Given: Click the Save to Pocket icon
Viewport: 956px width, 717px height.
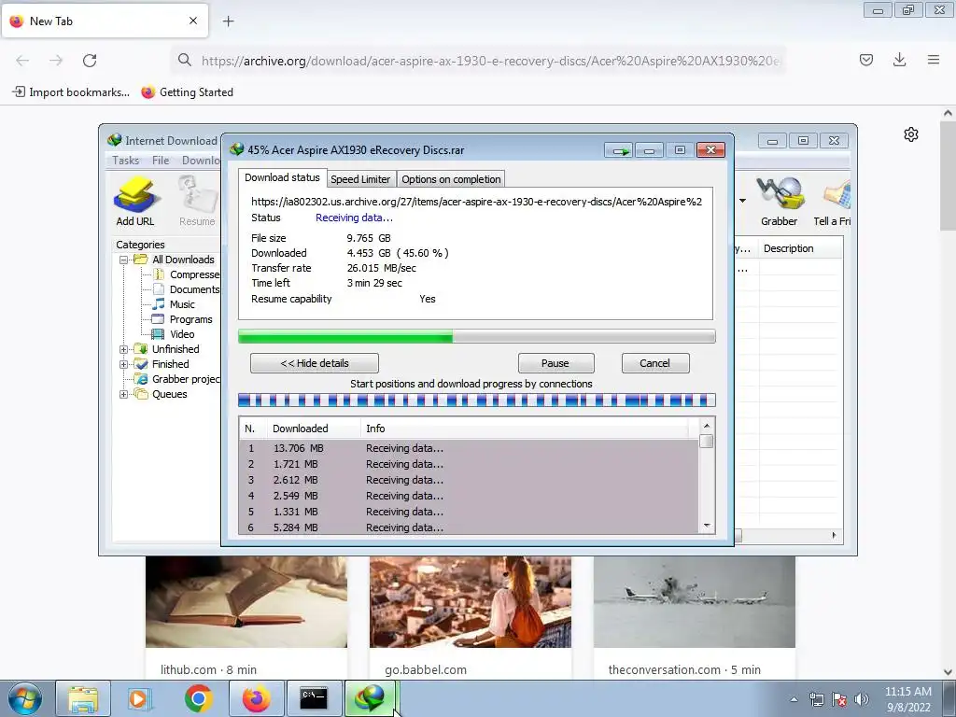Looking at the screenshot, I should [866, 60].
